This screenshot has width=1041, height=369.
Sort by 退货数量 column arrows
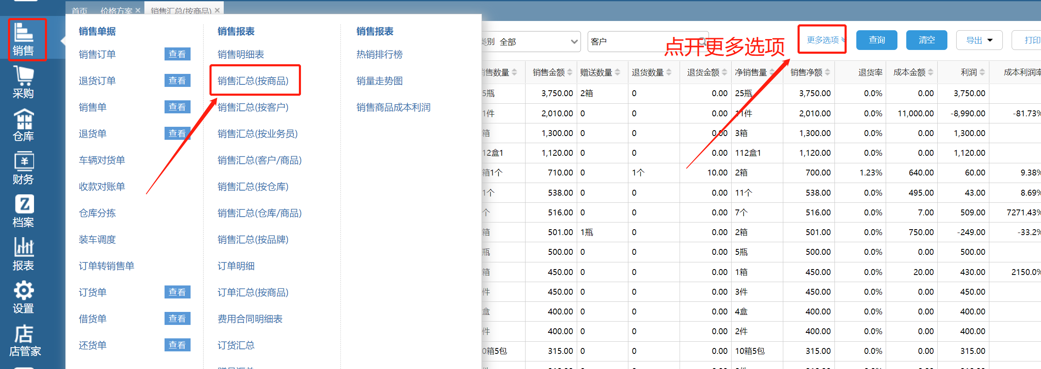(669, 72)
